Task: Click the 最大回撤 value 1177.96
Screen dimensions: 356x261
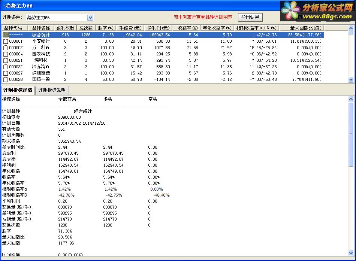Action: 66,243
